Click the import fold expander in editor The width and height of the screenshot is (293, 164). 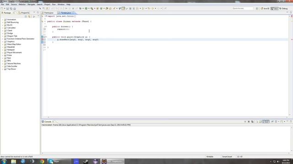[x=46, y=16]
